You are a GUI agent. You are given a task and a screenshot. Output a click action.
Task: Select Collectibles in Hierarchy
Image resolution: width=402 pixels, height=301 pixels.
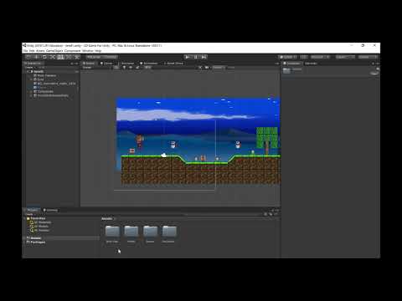coord(45,91)
